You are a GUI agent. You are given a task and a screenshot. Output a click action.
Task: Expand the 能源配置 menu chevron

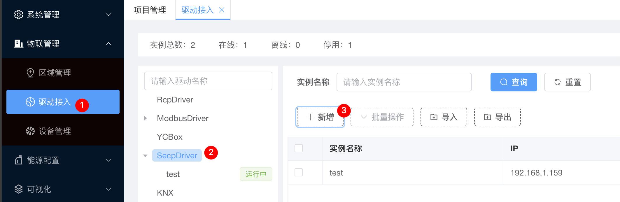tap(108, 160)
